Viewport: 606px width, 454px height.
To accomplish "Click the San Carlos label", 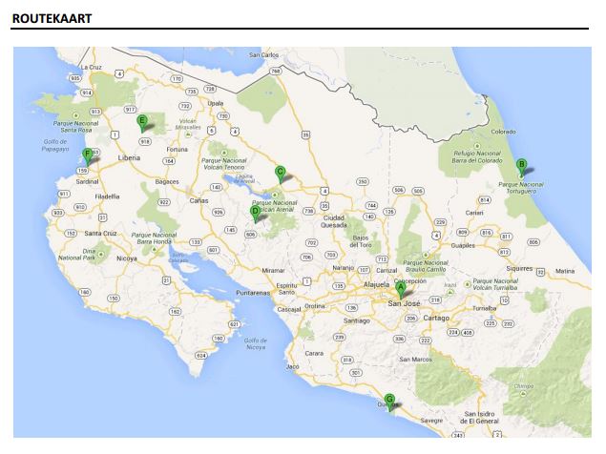I will coord(263,55).
